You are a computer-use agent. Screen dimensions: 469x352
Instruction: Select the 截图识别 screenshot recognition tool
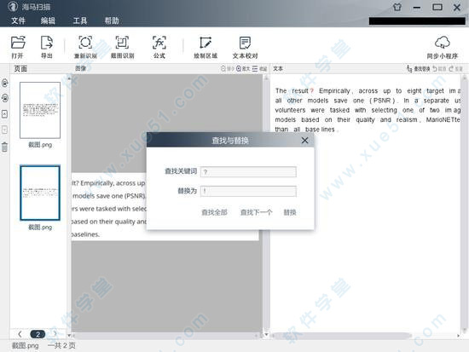coord(122,46)
